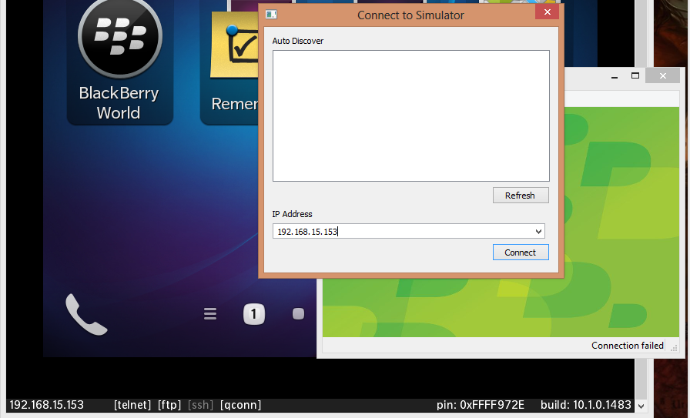Click the telnet status bar entry
Screen dimensions: 690x418
point(132,405)
